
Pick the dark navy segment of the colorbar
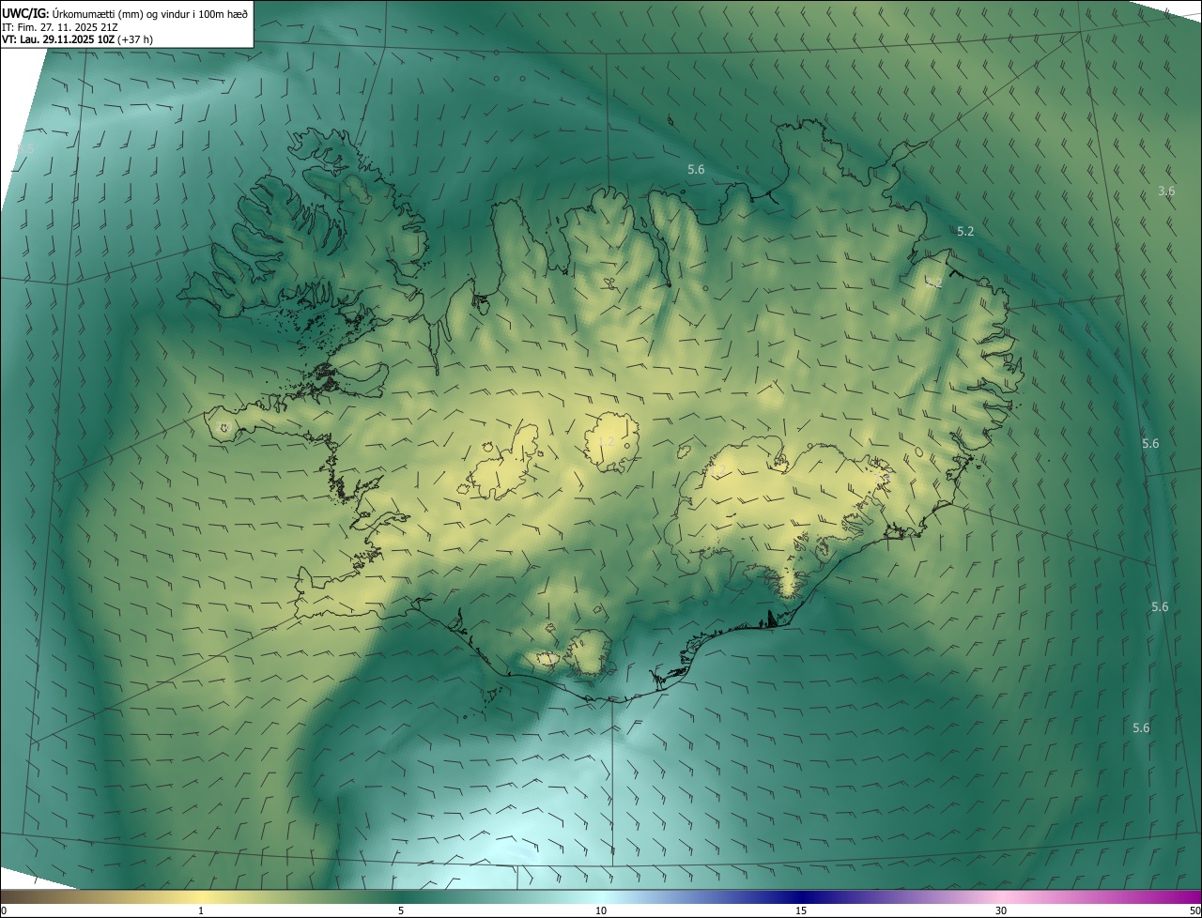(x=801, y=896)
